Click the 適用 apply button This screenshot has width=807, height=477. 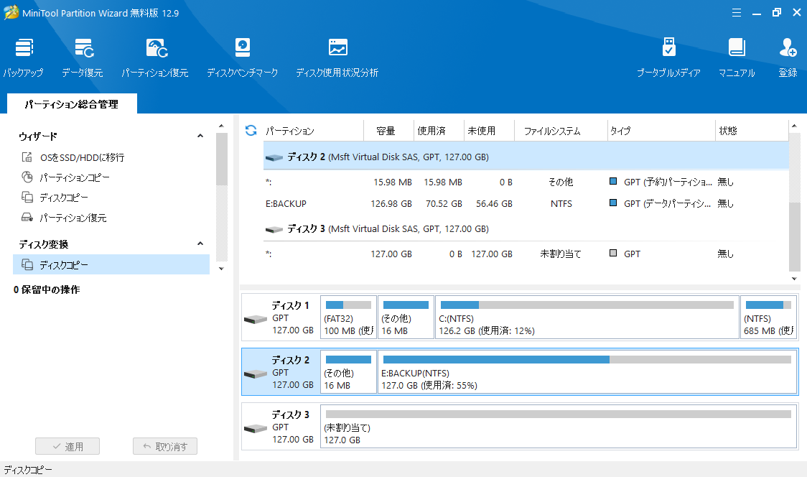tap(67, 446)
